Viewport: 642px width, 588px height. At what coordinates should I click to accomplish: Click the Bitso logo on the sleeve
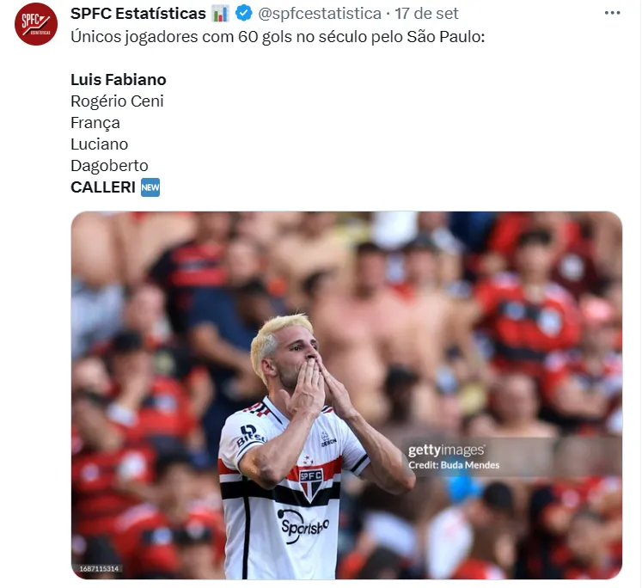(250, 435)
